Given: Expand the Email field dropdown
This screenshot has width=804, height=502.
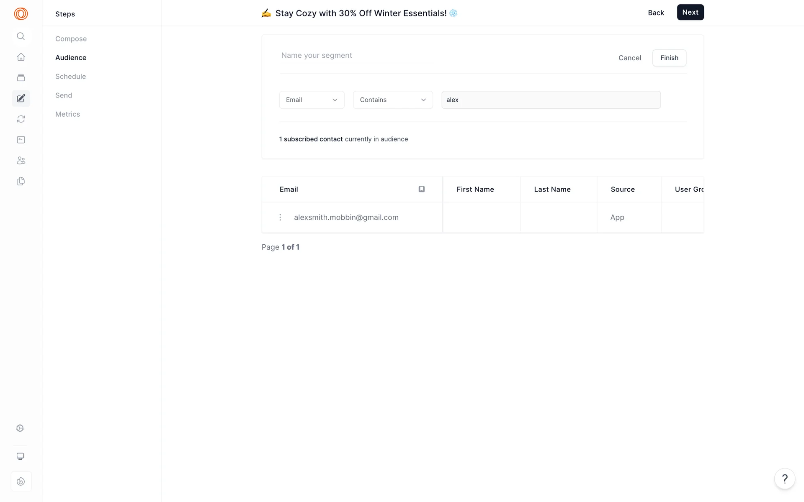Looking at the screenshot, I should (x=312, y=100).
